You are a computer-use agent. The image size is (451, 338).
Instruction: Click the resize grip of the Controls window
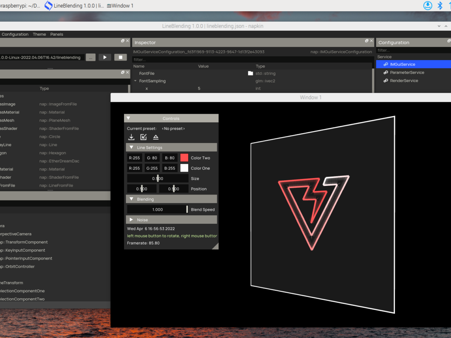tap(216, 246)
